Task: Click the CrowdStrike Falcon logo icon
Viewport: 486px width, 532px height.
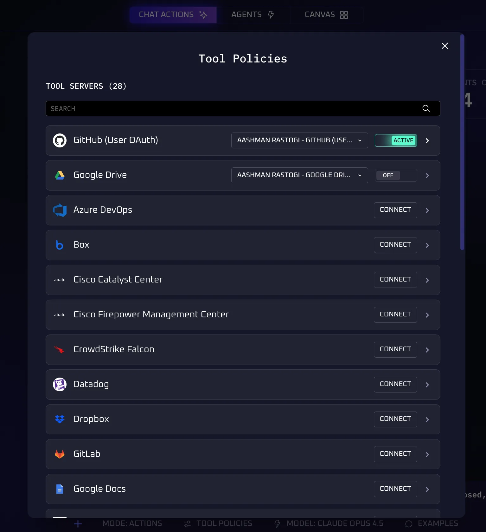Action: click(60, 350)
